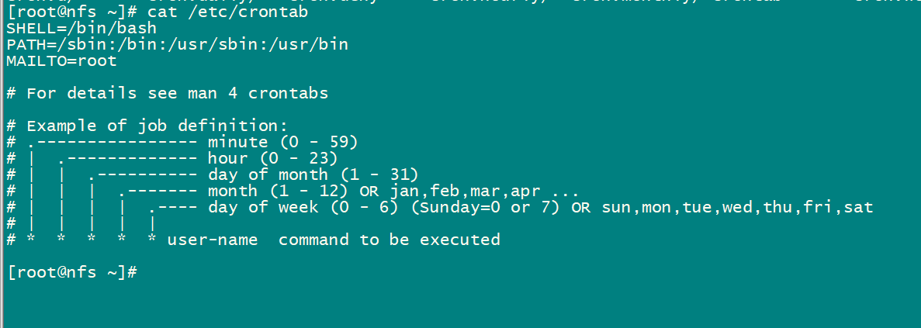Click the 'hour (0 - 23)' text
The image size is (921, 328).
coord(272,158)
